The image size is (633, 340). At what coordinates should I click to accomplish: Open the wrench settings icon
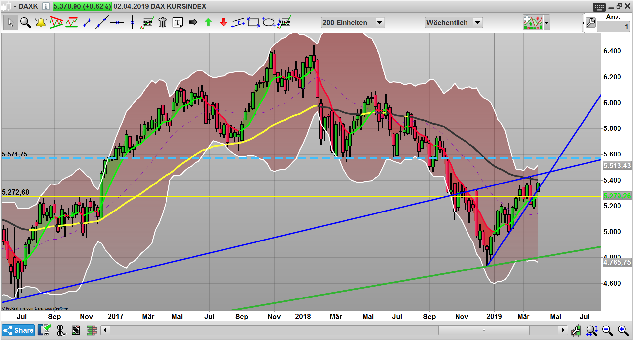[x=590, y=23]
